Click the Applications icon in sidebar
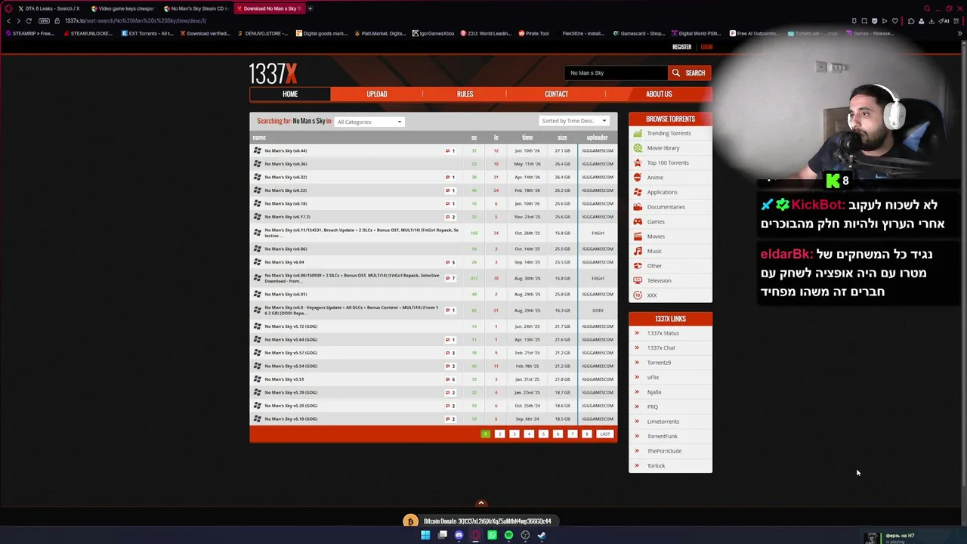967x544 pixels. [x=638, y=192]
